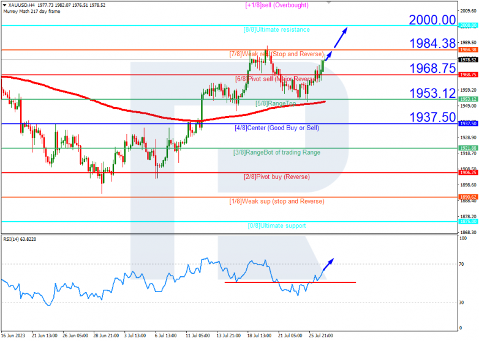Select the [0/8]Ultimate support label
479x341 pixels.
[x=277, y=226]
